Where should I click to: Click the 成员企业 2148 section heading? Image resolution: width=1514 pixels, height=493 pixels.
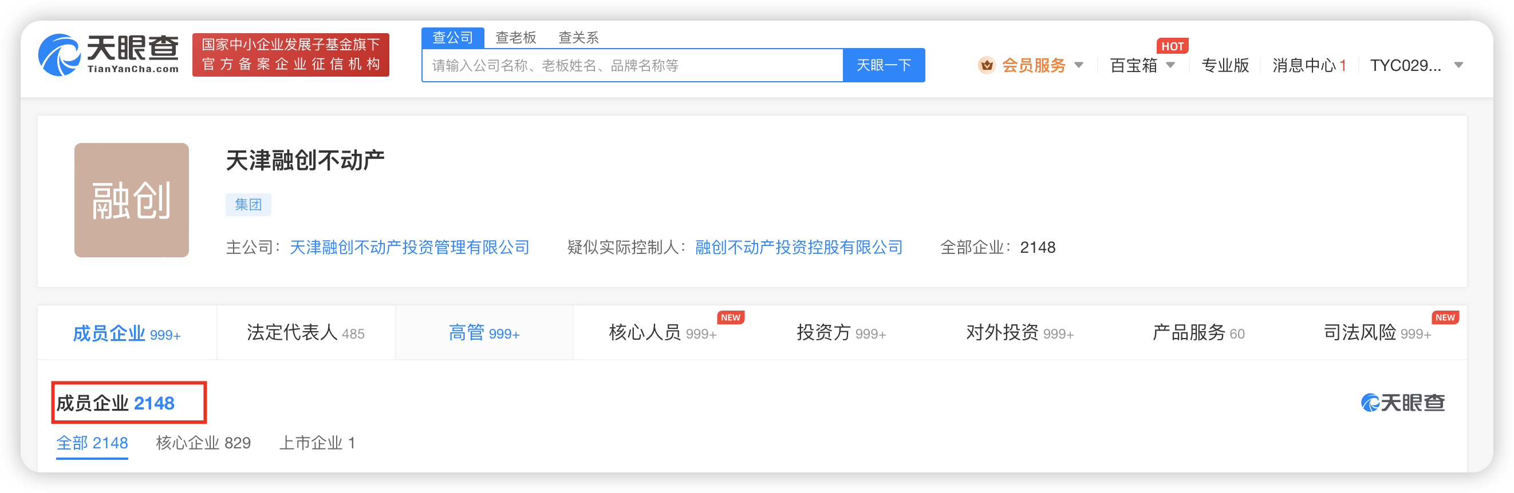point(116,403)
